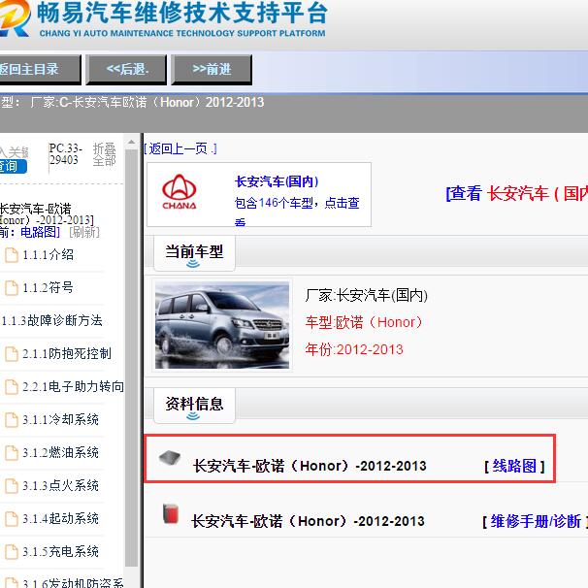Open tree item 1.1.1介绍
Image resolution: width=588 pixels, height=588 pixels.
click(x=48, y=255)
